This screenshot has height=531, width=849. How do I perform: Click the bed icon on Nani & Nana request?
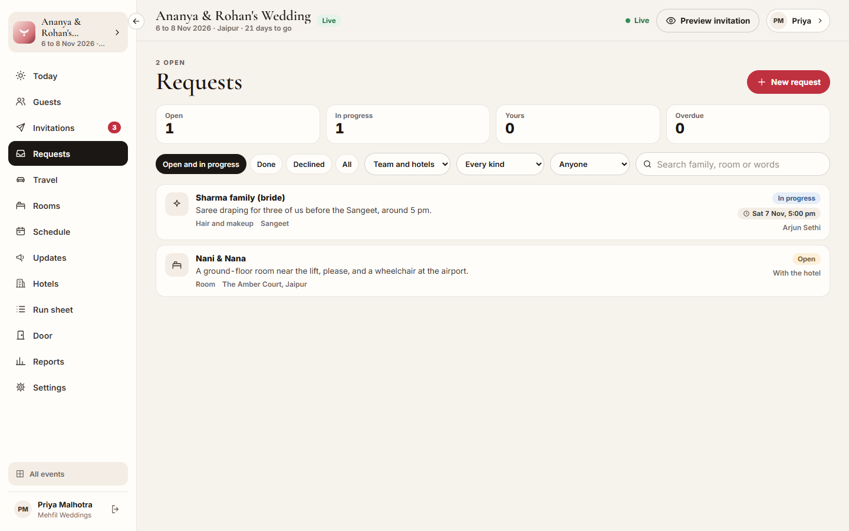177,265
